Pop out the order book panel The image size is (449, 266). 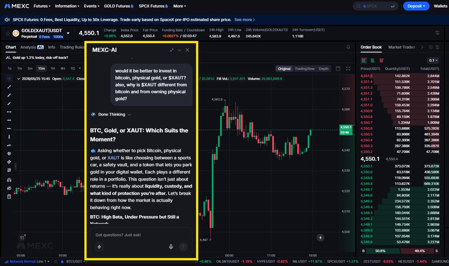click(x=431, y=47)
